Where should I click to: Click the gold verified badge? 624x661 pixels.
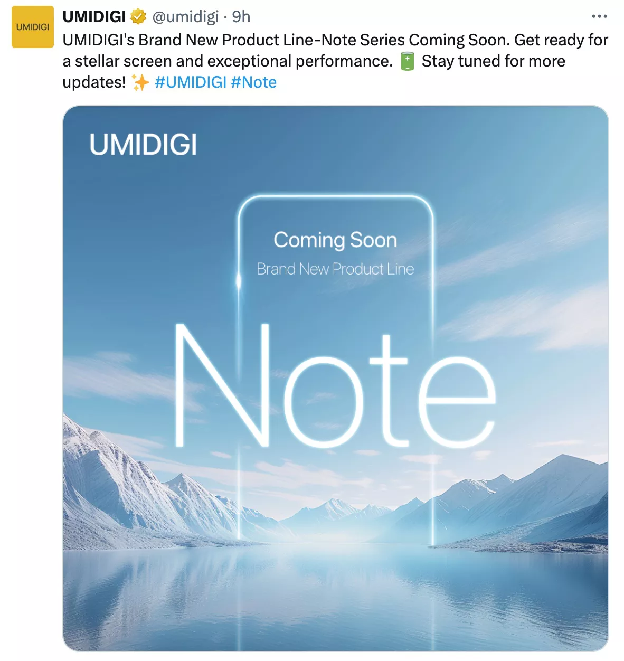pos(138,17)
